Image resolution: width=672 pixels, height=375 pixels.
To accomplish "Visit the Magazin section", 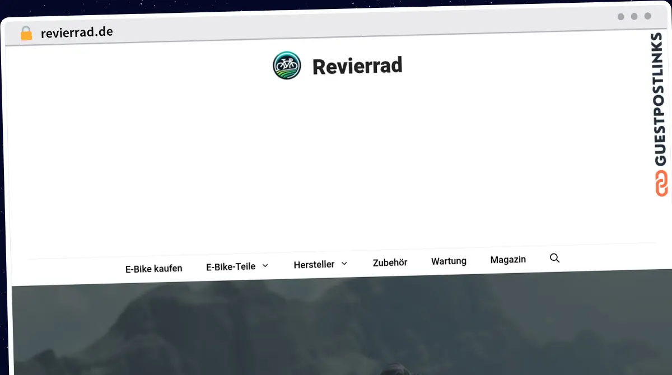I will [x=508, y=260].
